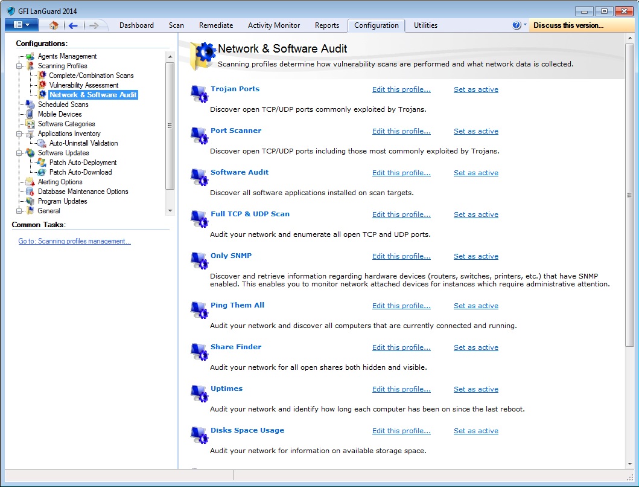
Task: Click the Full TCP & UDP Scan icon
Action: tap(200, 219)
